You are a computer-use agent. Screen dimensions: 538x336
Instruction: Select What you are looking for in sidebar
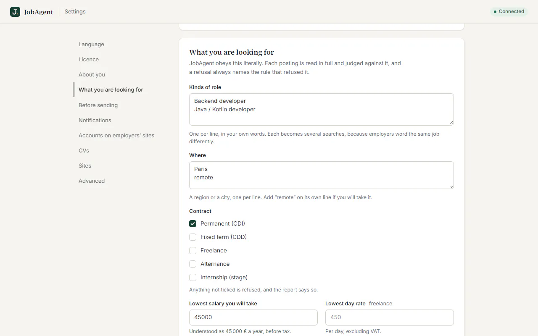click(x=111, y=89)
